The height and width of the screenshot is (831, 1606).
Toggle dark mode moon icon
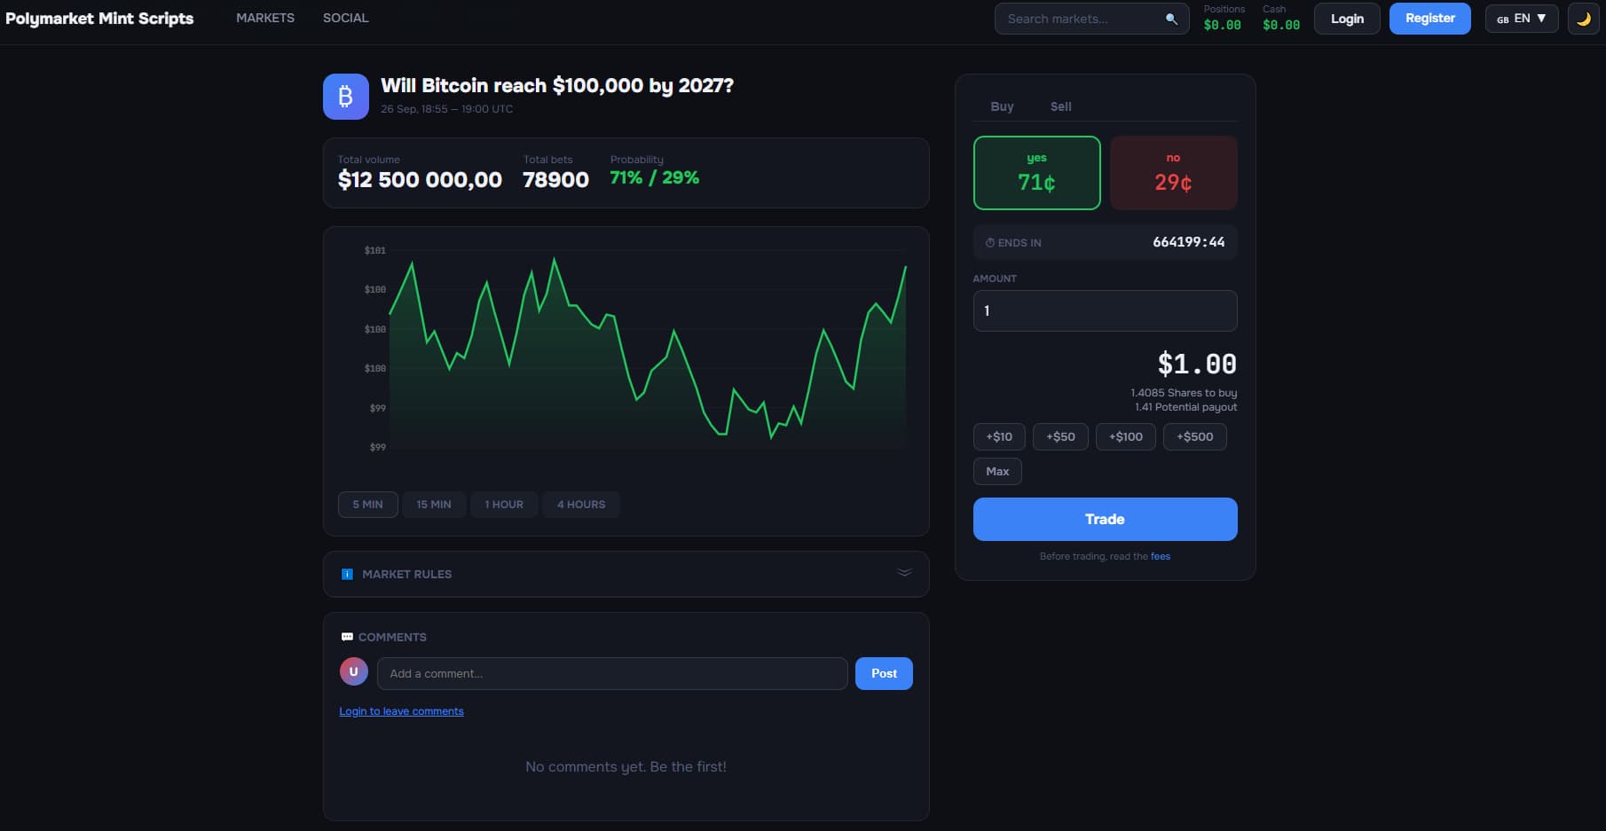(1584, 19)
